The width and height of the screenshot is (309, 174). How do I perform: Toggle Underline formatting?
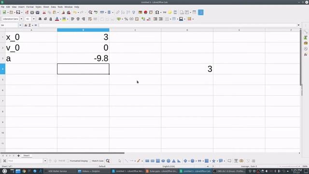[51, 19]
